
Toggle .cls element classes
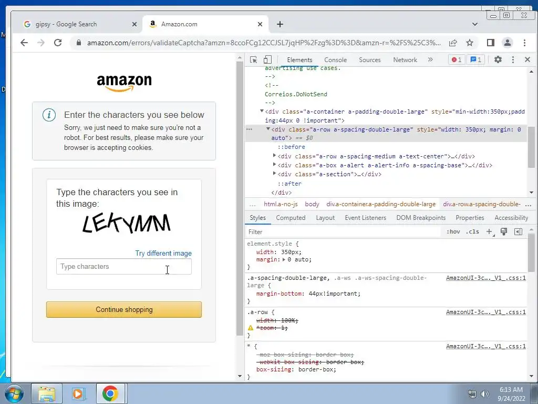click(472, 232)
